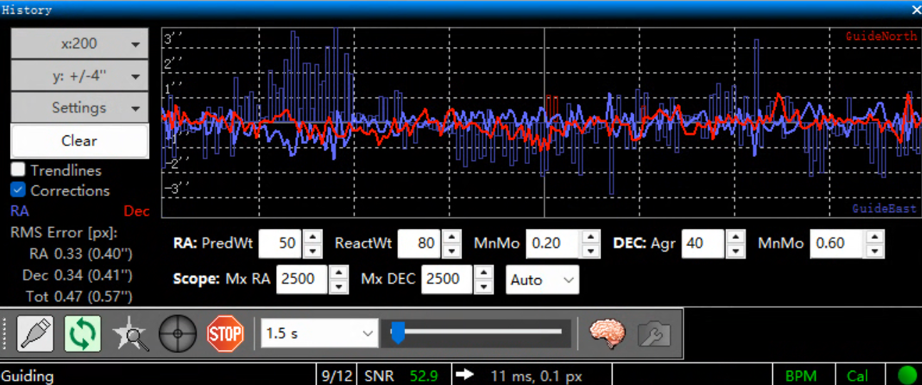The width and height of the screenshot is (922, 385).
Task: Click the crosshair begin guiding icon
Action: point(178,334)
